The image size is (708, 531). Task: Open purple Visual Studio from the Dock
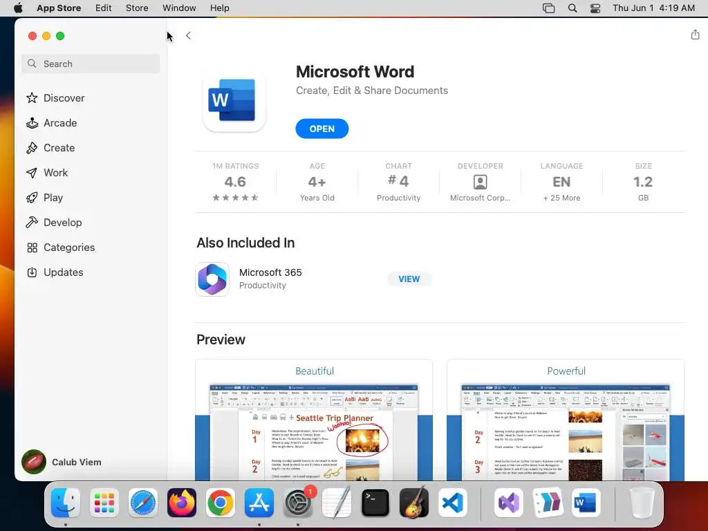click(x=509, y=503)
